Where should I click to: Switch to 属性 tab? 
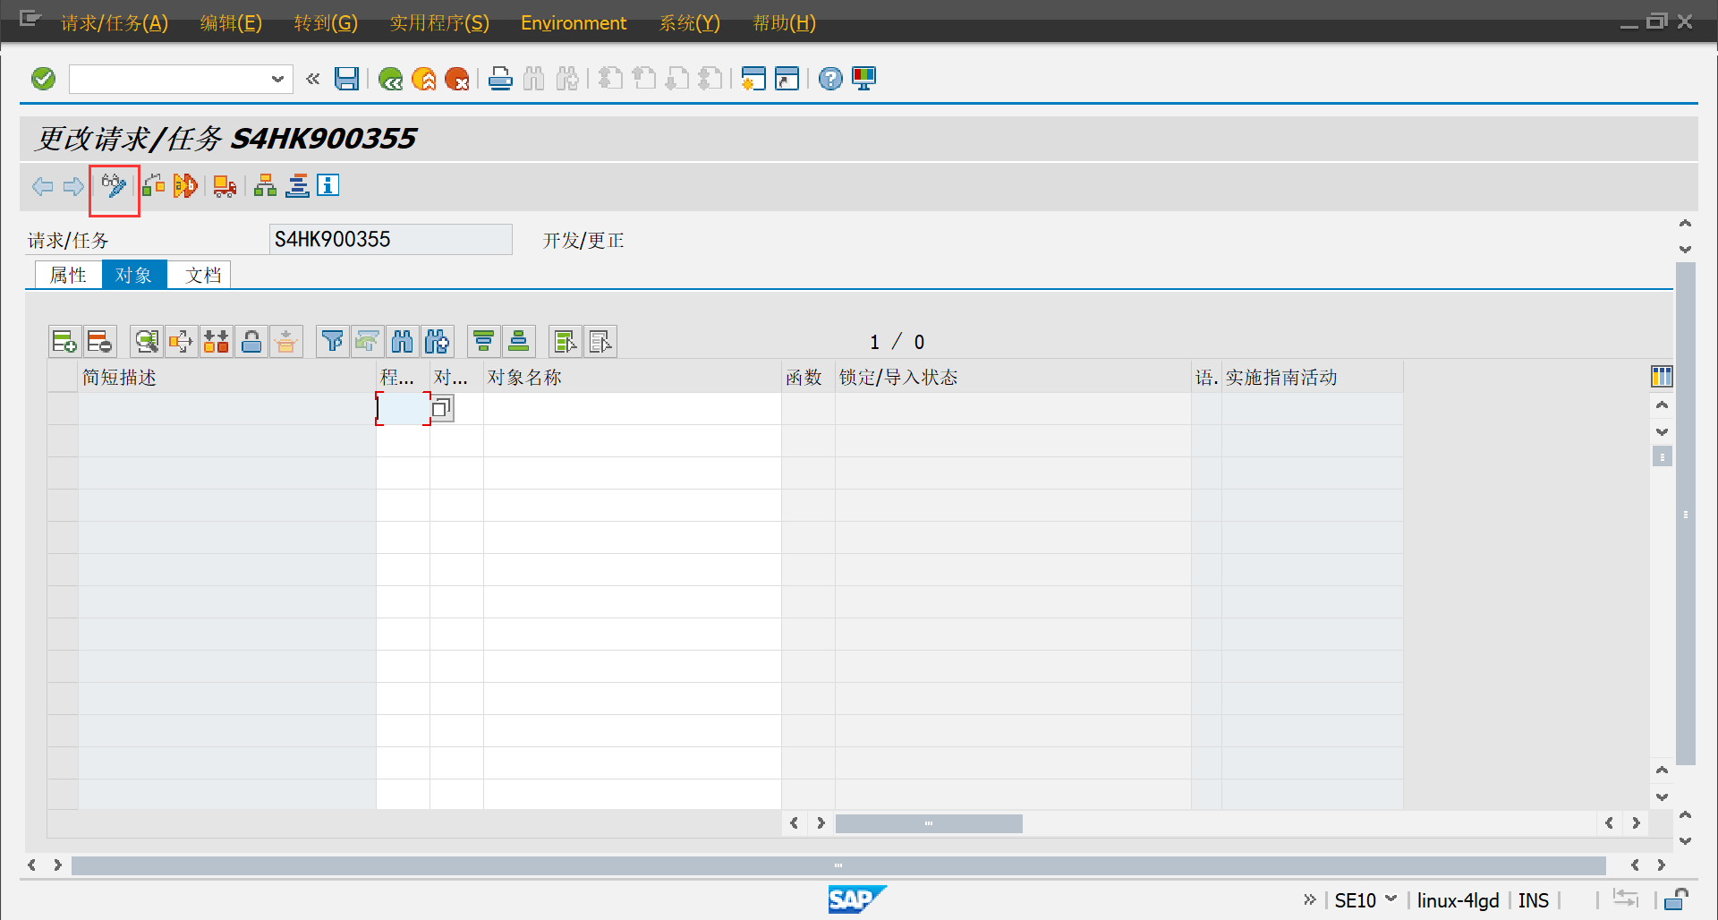point(68,275)
